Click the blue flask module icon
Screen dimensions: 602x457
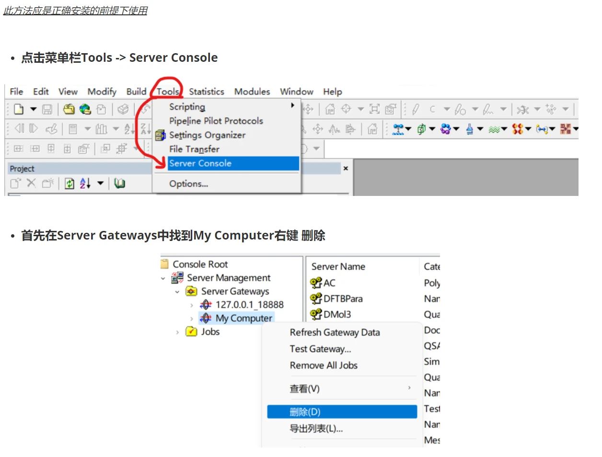click(x=470, y=129)
